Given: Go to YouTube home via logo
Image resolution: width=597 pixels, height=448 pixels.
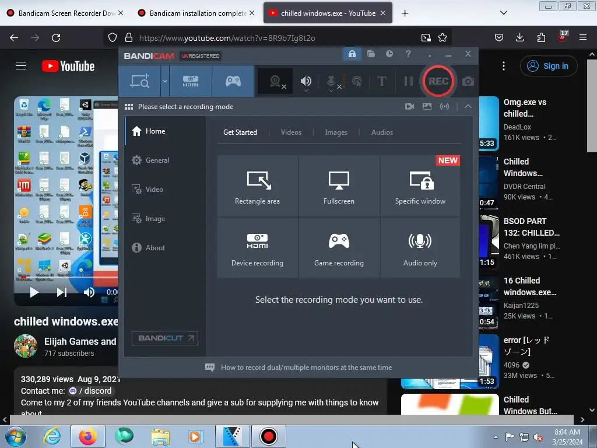Looking at the screenshot, I should tap(68, 66).
